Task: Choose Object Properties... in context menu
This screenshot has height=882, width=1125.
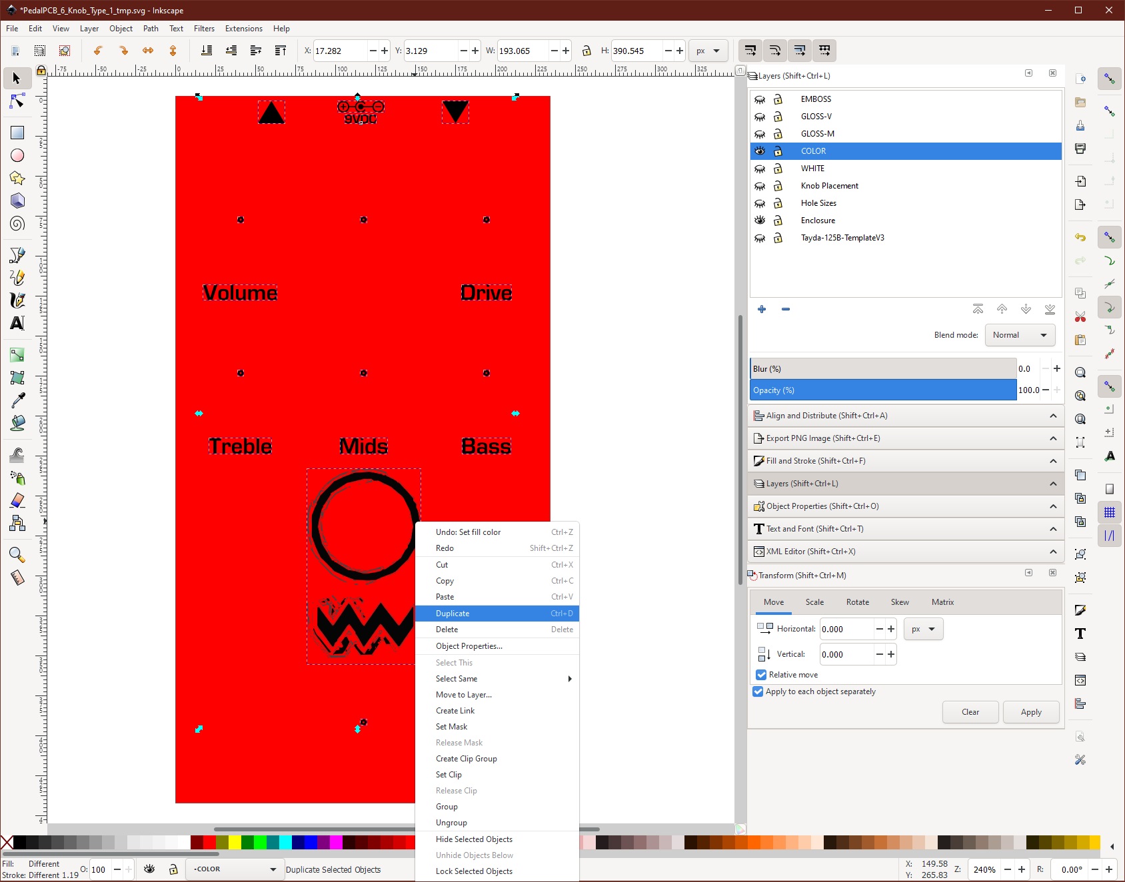Action: coord(497,646)
